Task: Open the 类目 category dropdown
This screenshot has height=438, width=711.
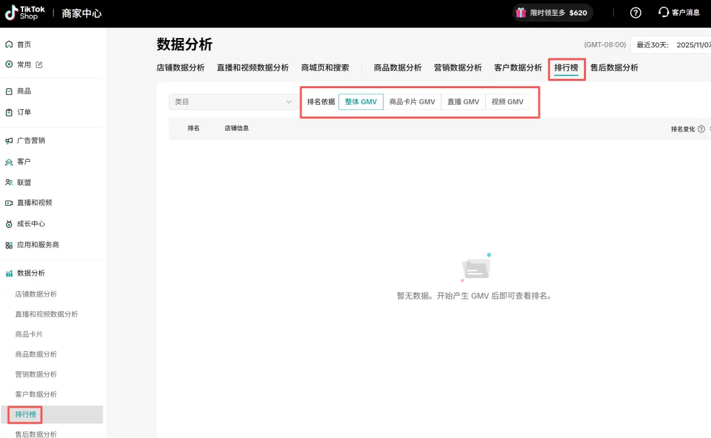Action: tap(232, 102)
